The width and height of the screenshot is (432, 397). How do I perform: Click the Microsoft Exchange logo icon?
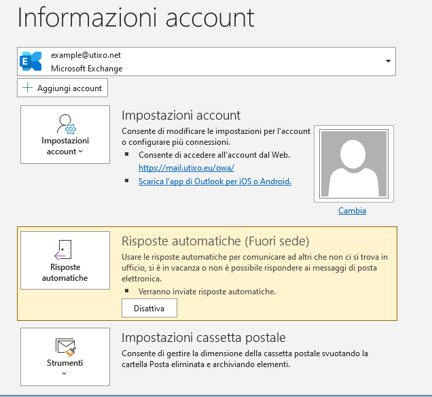tap(31, 61)
